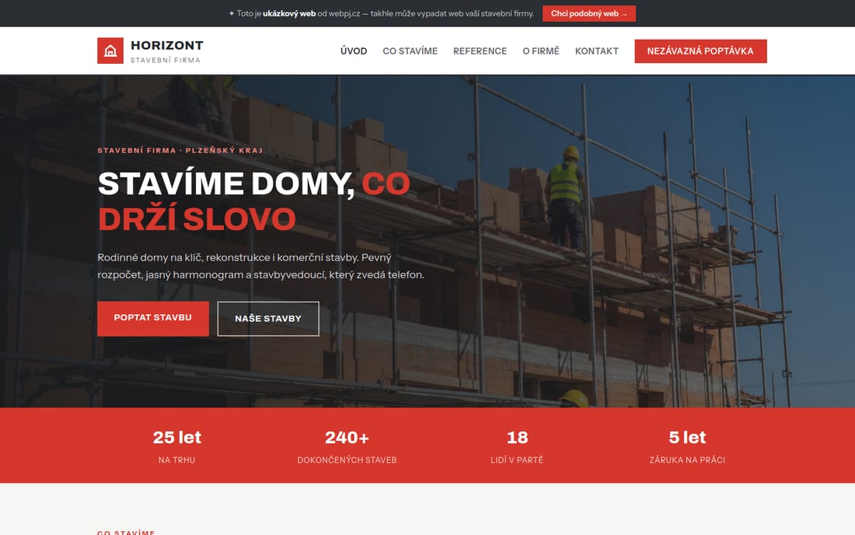
Task: Open the ÚVOD menu item
Action: pyautogui.click(x=354, y=51)
